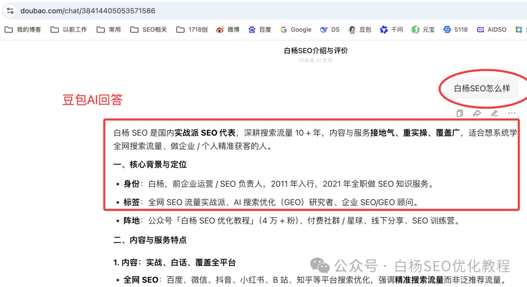The height and width of the screenshot is (287, 527).
Task: Open the 微博 bookmark
Action: point(228,29)
